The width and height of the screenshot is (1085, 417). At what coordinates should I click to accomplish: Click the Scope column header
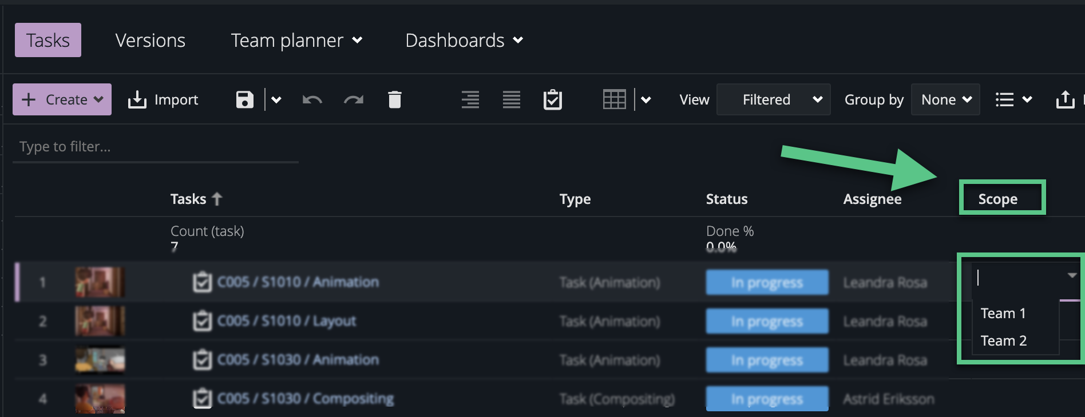pos(998,199)
